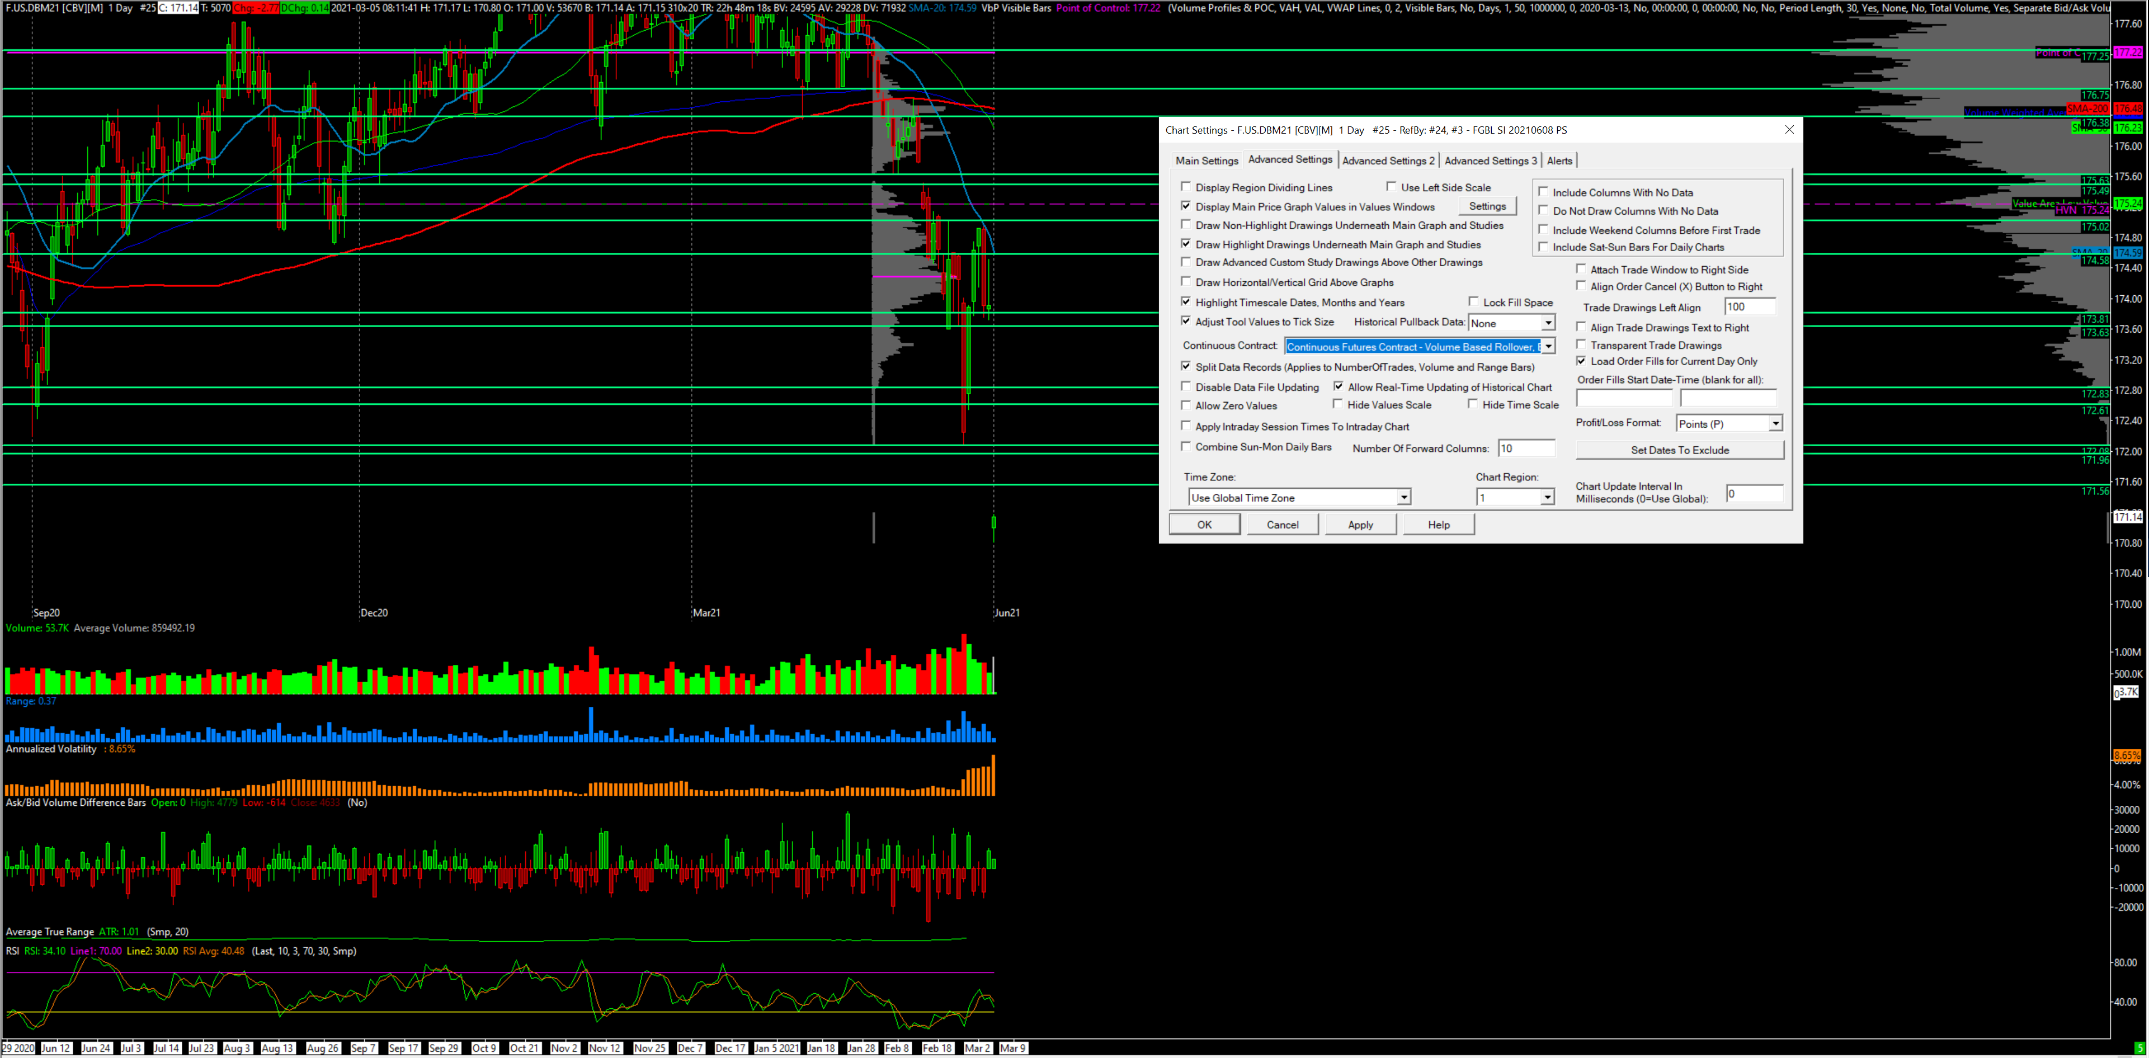Toggle Lock Fill Space checkbox
Viewport: 2149px width, 1058px height.
coord(1474,302)
